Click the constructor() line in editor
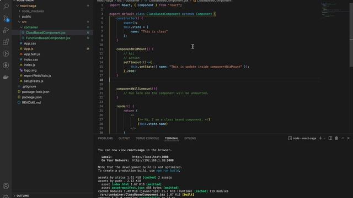This screenshot has height=198, width=353. pos(130,18)
